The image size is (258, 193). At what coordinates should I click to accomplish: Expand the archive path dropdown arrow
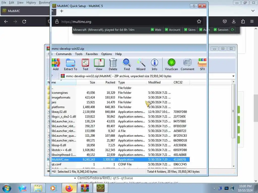(233, 76)
